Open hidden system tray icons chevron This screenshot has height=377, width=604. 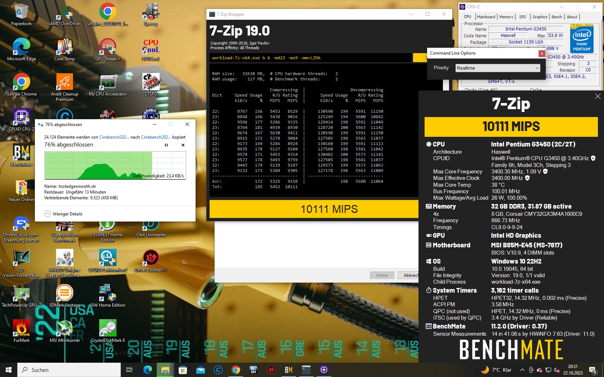click(522, 370)
